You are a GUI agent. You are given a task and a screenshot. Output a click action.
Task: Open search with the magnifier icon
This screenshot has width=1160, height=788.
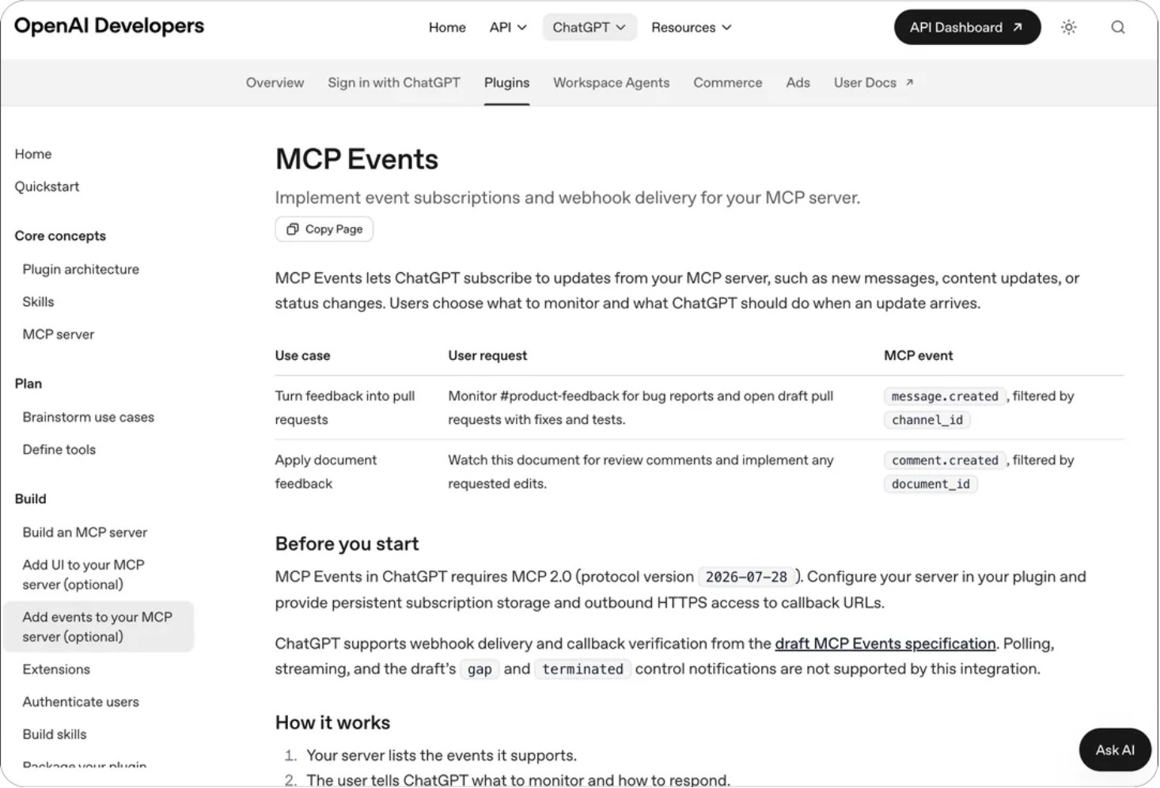1118,27
